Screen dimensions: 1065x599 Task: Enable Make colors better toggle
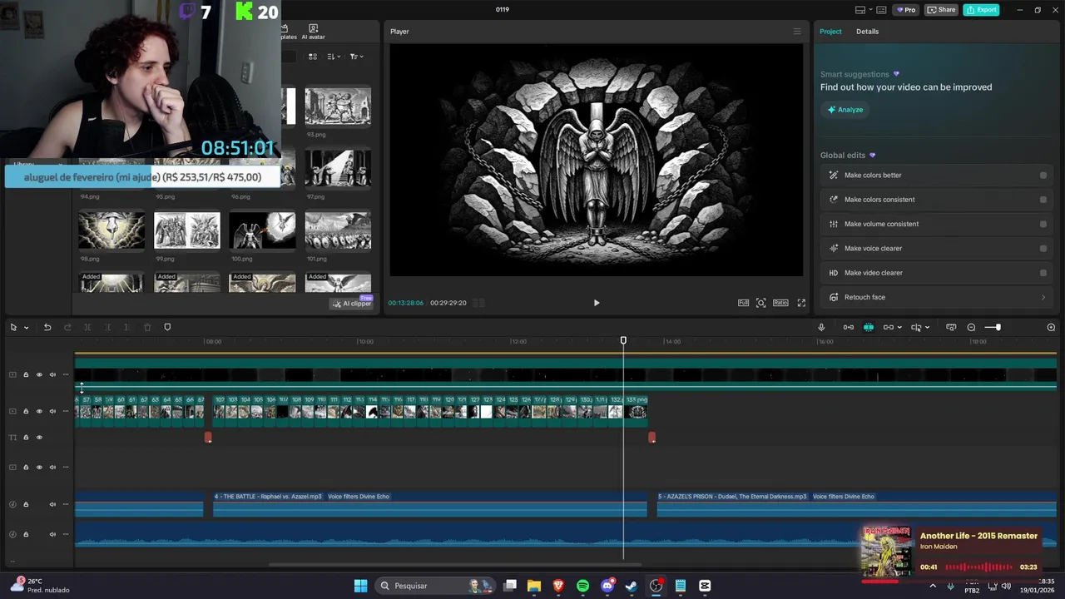tap(1043, 176)
